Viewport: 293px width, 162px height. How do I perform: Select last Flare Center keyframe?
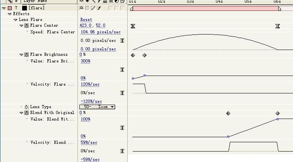pyautogui.click(x=277, y=26)
